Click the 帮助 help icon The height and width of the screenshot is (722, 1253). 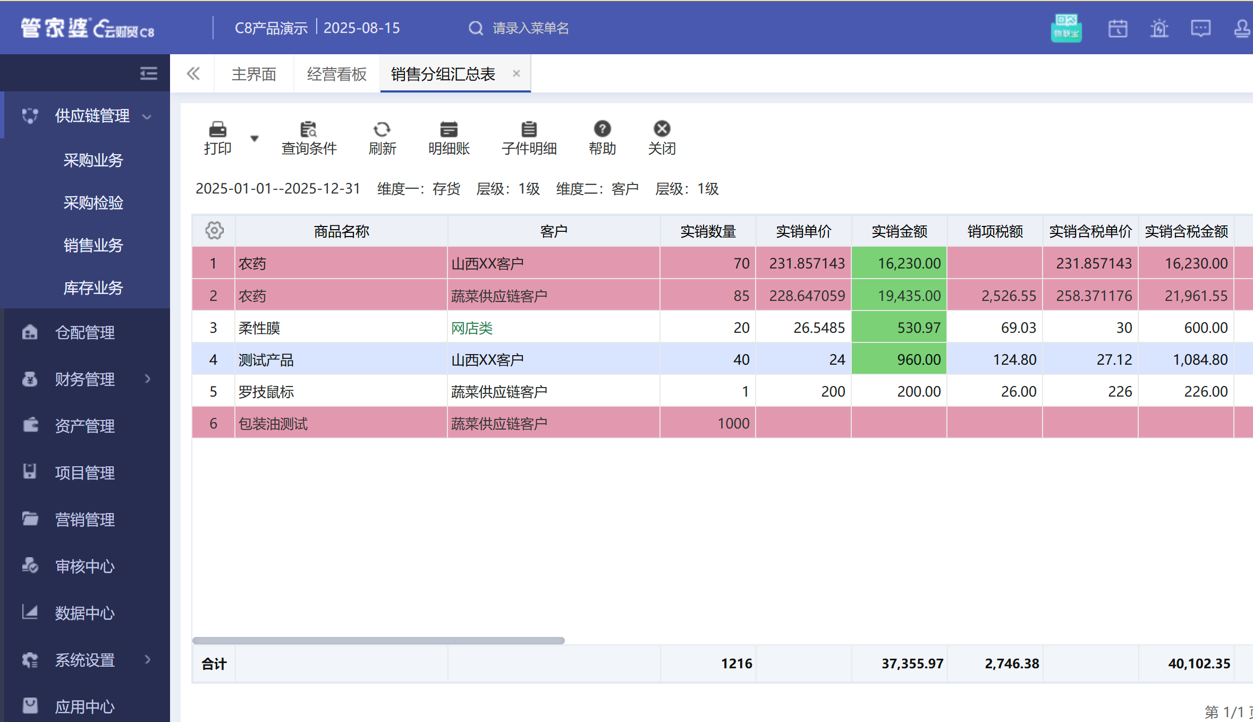click(x=602, y=137)
